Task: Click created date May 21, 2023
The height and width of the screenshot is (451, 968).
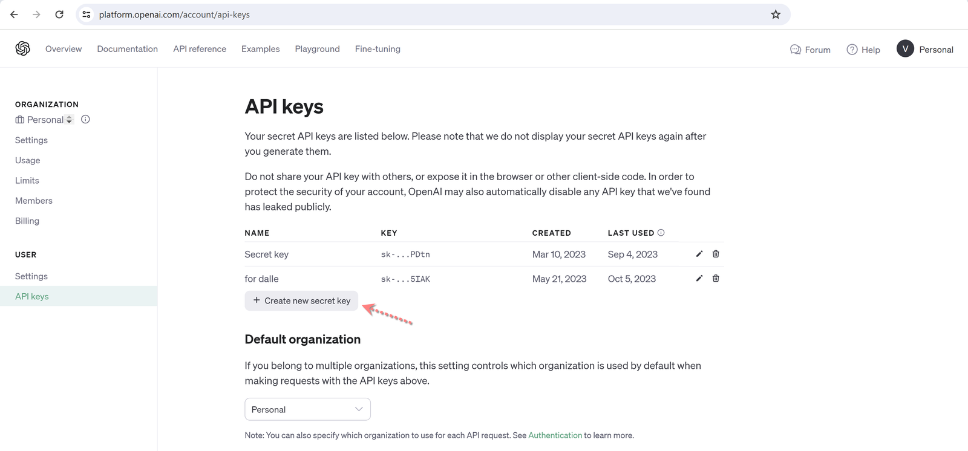Action: coord(560,279)
